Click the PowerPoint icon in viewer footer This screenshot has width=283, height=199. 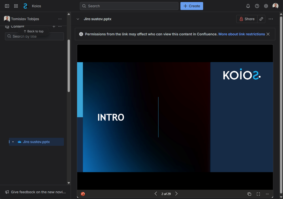coord(83,194)
